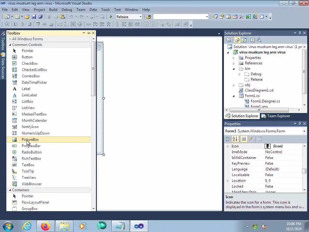This screenshot has width=309, height=232.
Task: Close the Toolbox panel
Action: (93, 33)
